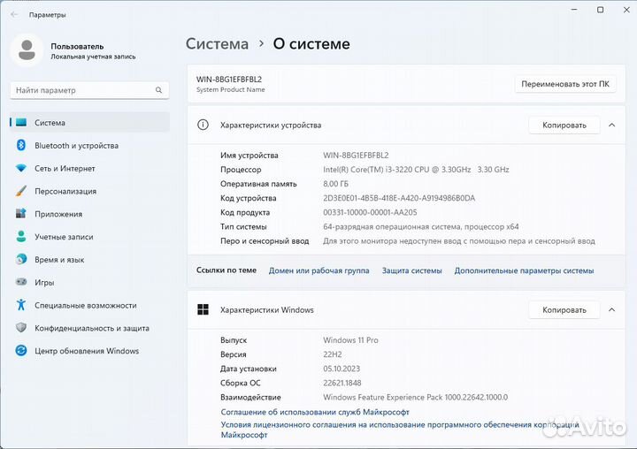
Task: Click the 22H2 version value
Action: (333, 354)
